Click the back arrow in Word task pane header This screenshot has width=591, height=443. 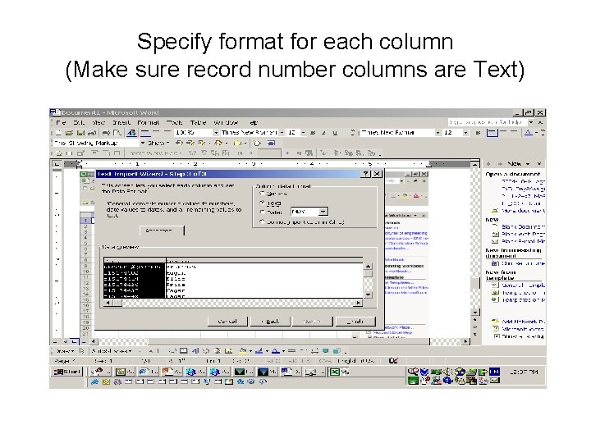point(489,163)
